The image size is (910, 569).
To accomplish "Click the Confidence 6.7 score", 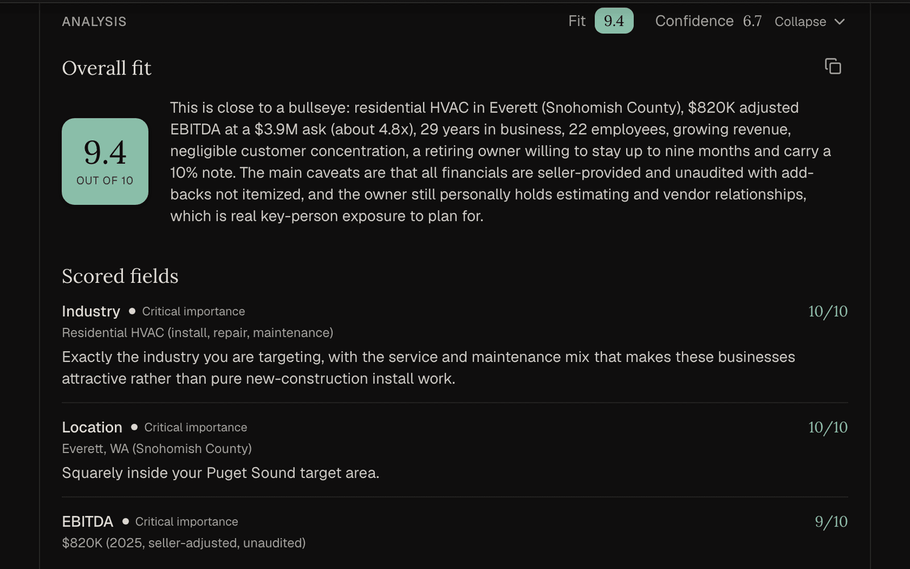I will pos(709,21).
